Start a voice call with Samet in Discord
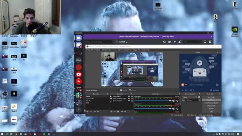 tap(164, 42)
